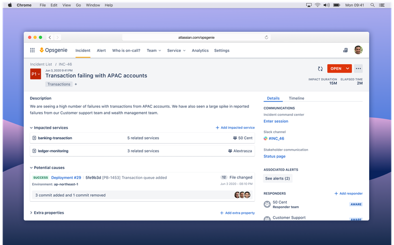The width and height of the screenshot is (394, 245).
Task: Click the See alerts (2) button
Action: point(278,178)
